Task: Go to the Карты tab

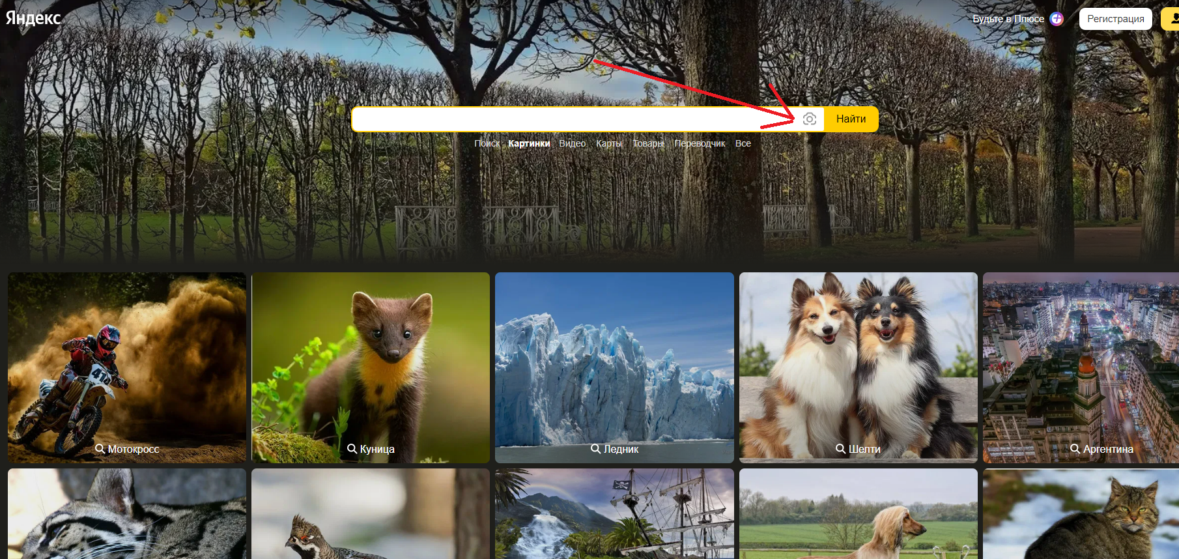Action: [x=608, y=143]
